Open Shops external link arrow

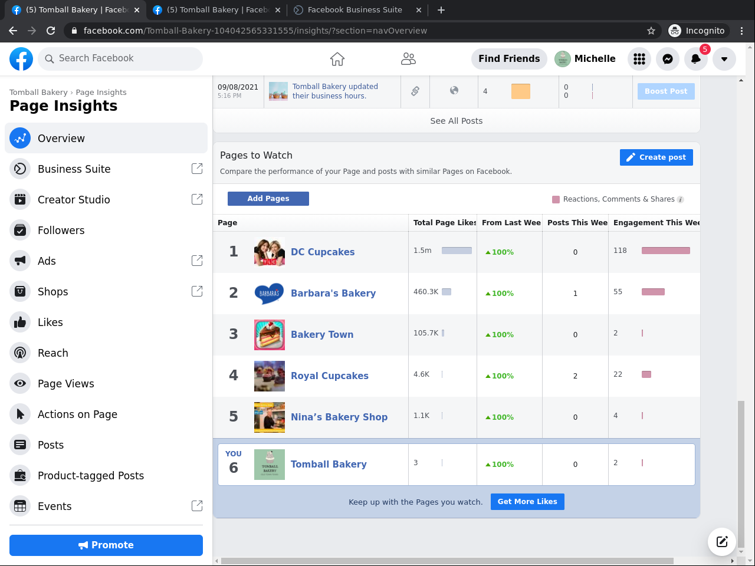click(x=197, y=291)
